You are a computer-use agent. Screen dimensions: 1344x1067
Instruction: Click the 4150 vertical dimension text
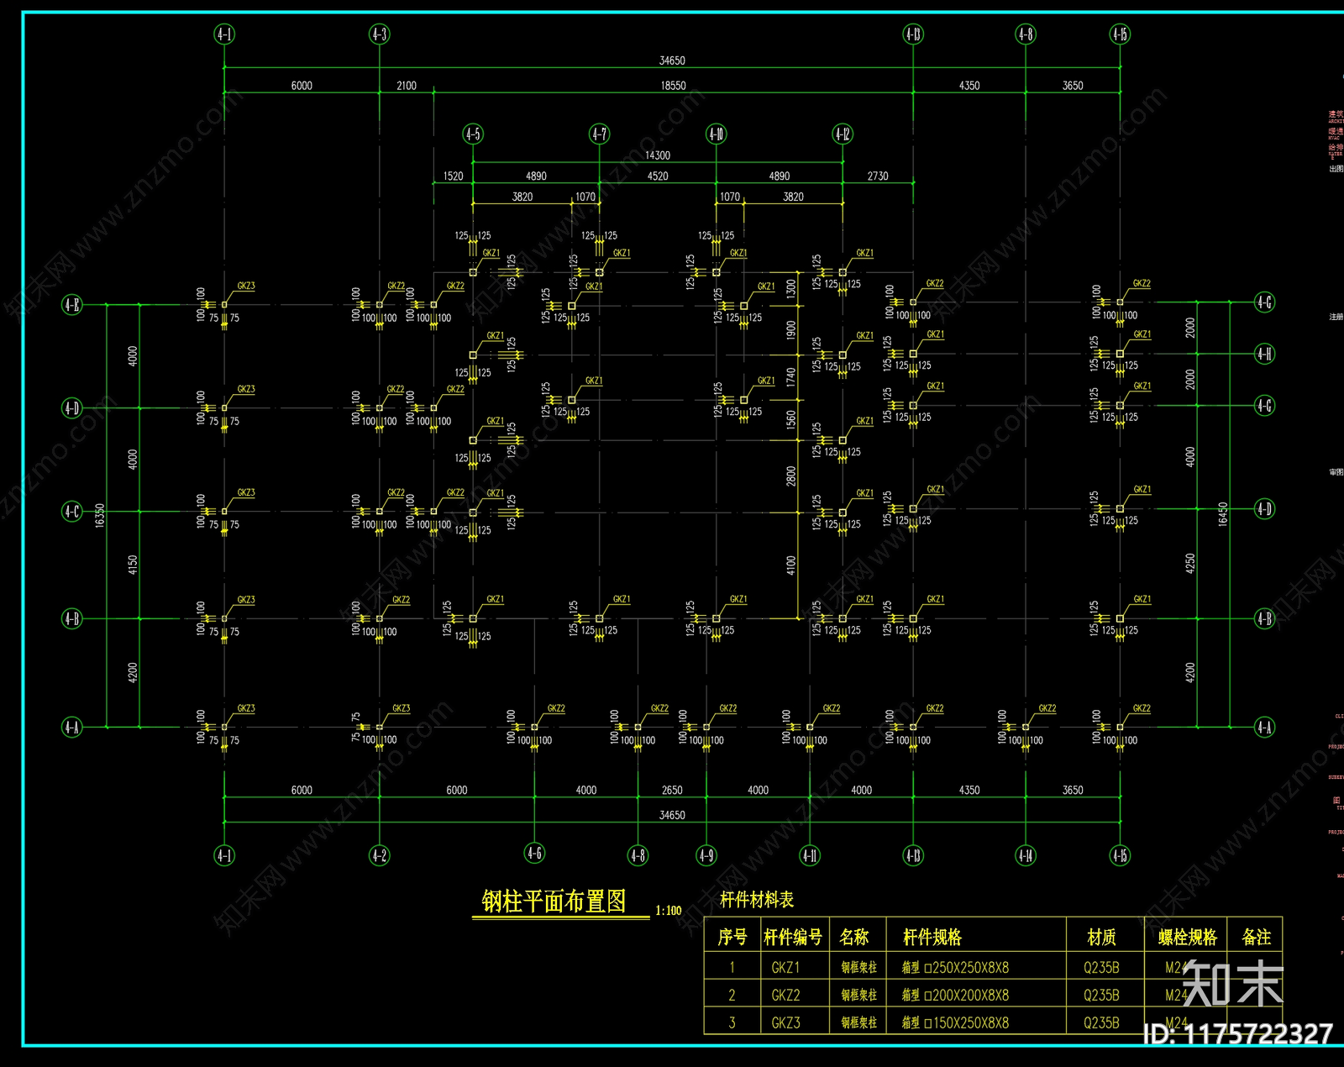click(133, 565)
